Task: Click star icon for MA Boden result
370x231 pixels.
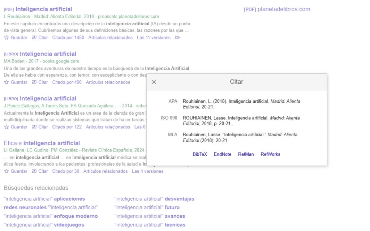Action: tap(7, 82)
